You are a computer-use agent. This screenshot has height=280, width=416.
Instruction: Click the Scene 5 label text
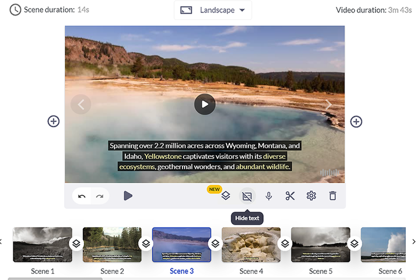point(321,271)
